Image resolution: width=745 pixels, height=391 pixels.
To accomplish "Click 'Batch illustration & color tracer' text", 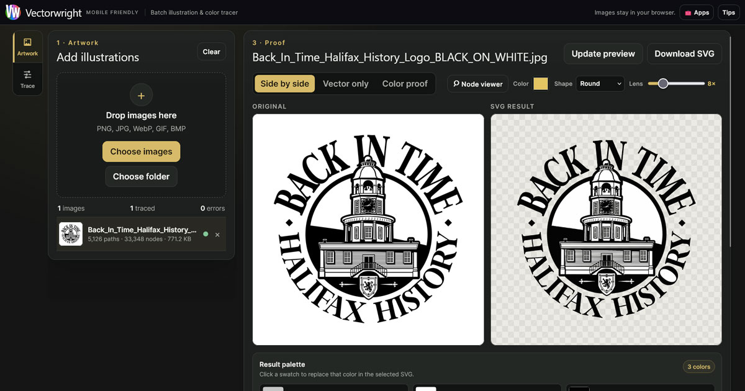I will tap(194, 12).
